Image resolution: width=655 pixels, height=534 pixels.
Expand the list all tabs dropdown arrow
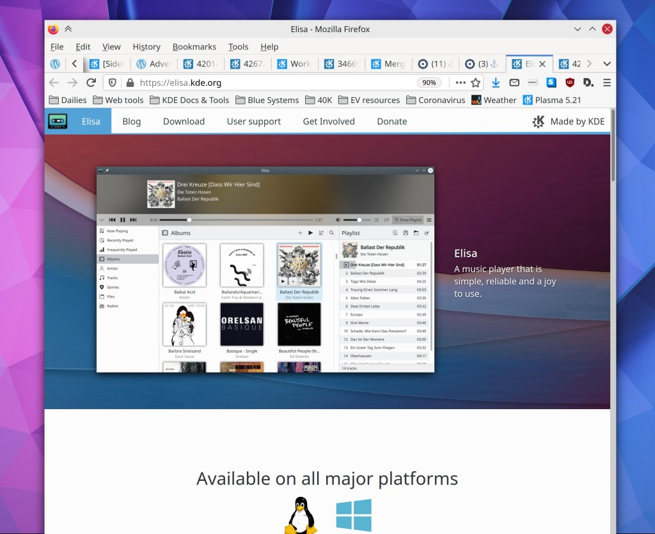(607, 64)
